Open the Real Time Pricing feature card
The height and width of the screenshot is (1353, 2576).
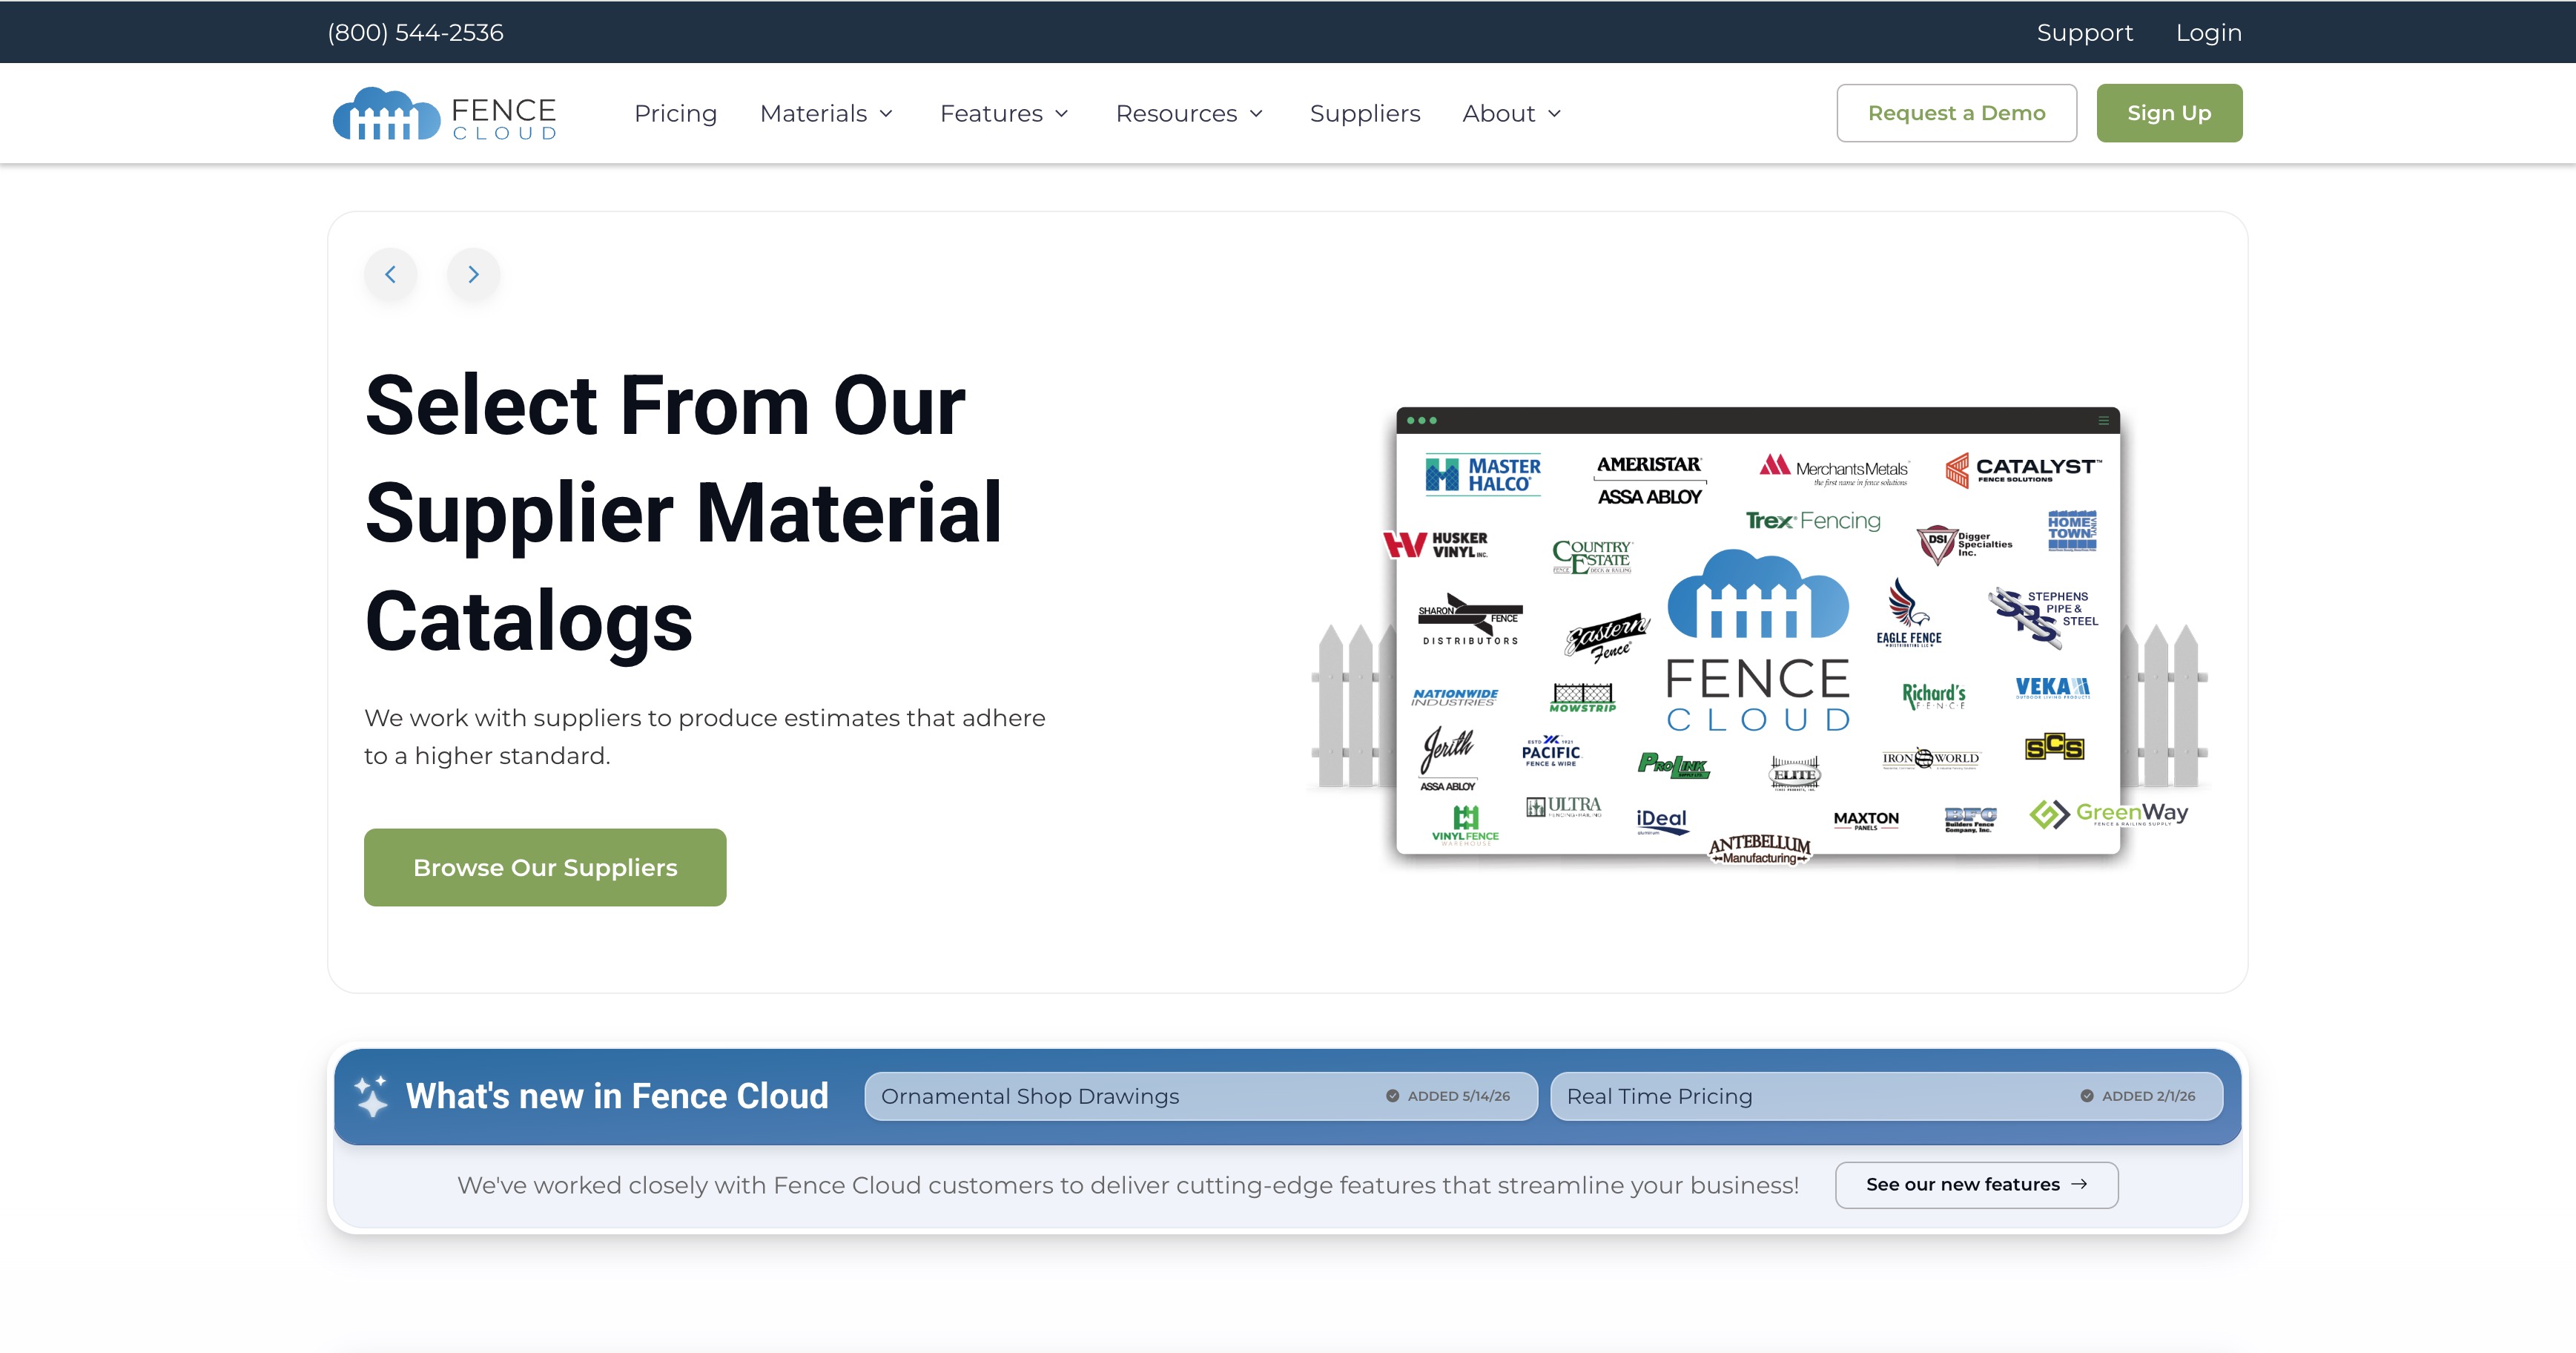click(1887, 1096)
